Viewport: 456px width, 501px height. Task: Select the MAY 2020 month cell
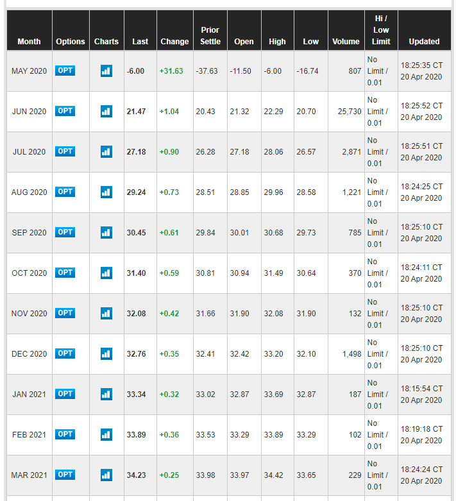click(x=30, y=71)
